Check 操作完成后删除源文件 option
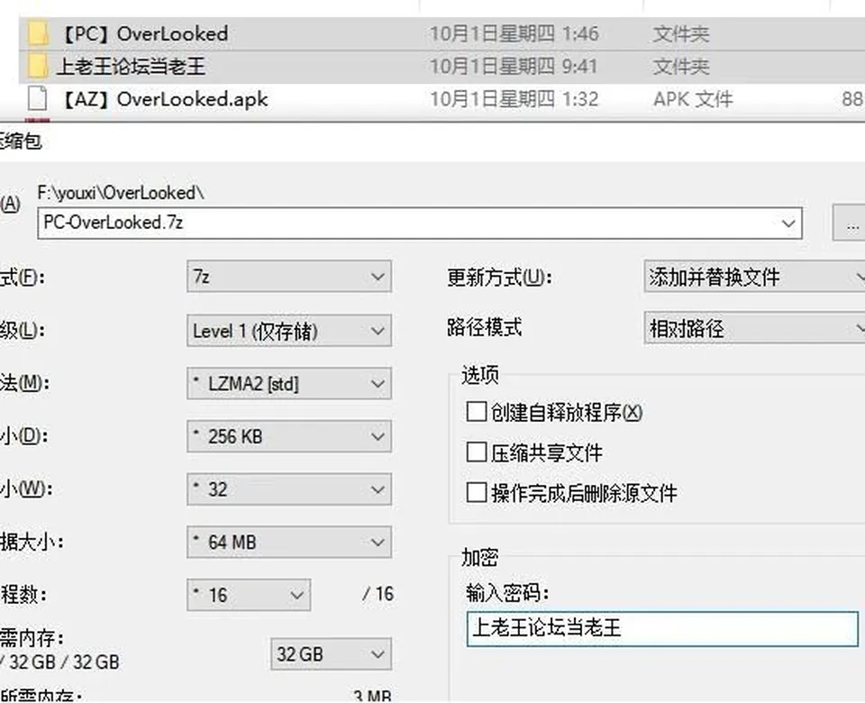The height and width of the screenshot is (703, 865). (x=477, y=492)
